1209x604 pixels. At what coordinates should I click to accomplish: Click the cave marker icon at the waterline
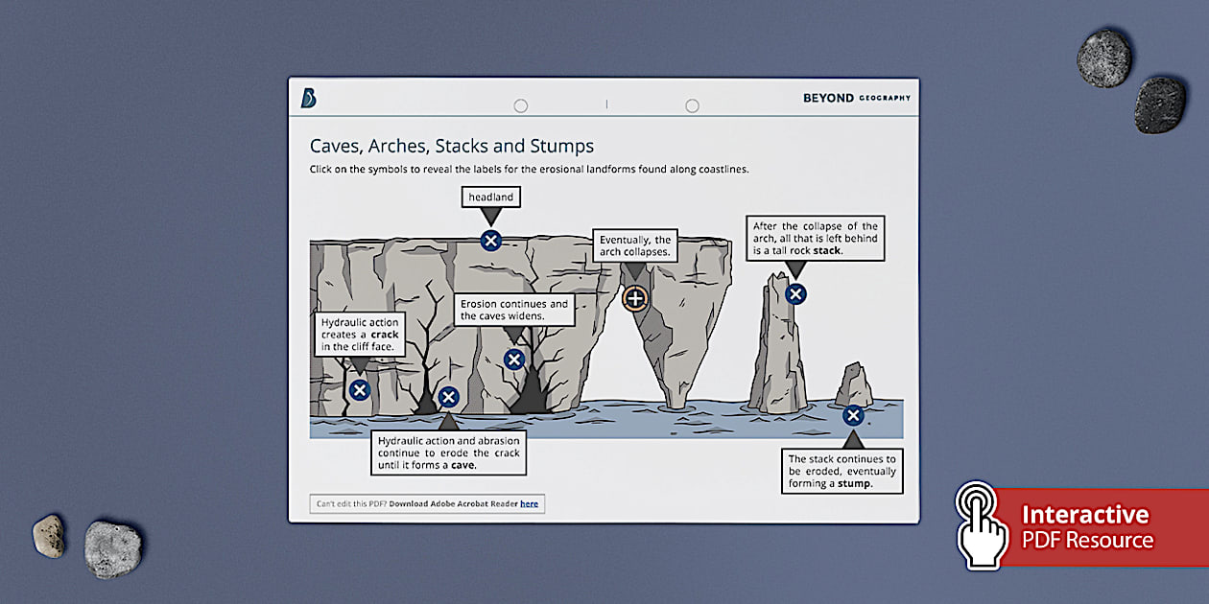[x=447, y=395]
